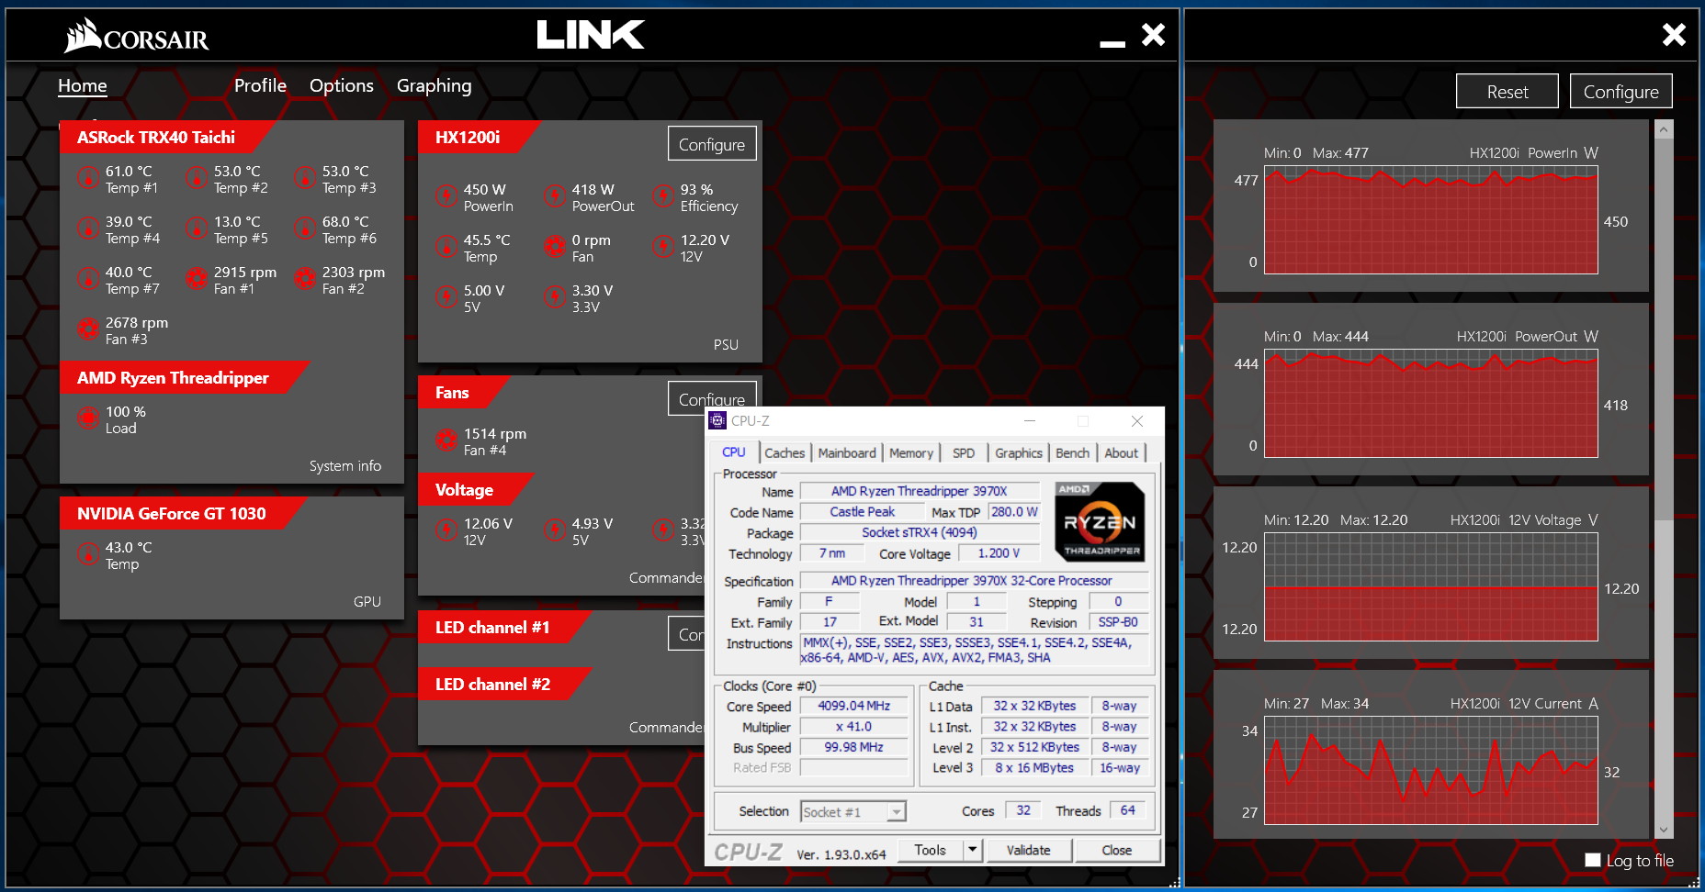Click the HX1200i Efficiency icon
Screen dimensions: 1705x892
pyautogui.click(x=663, y=196)
